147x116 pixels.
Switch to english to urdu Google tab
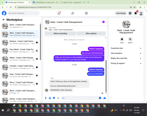[x=72, y=2]
